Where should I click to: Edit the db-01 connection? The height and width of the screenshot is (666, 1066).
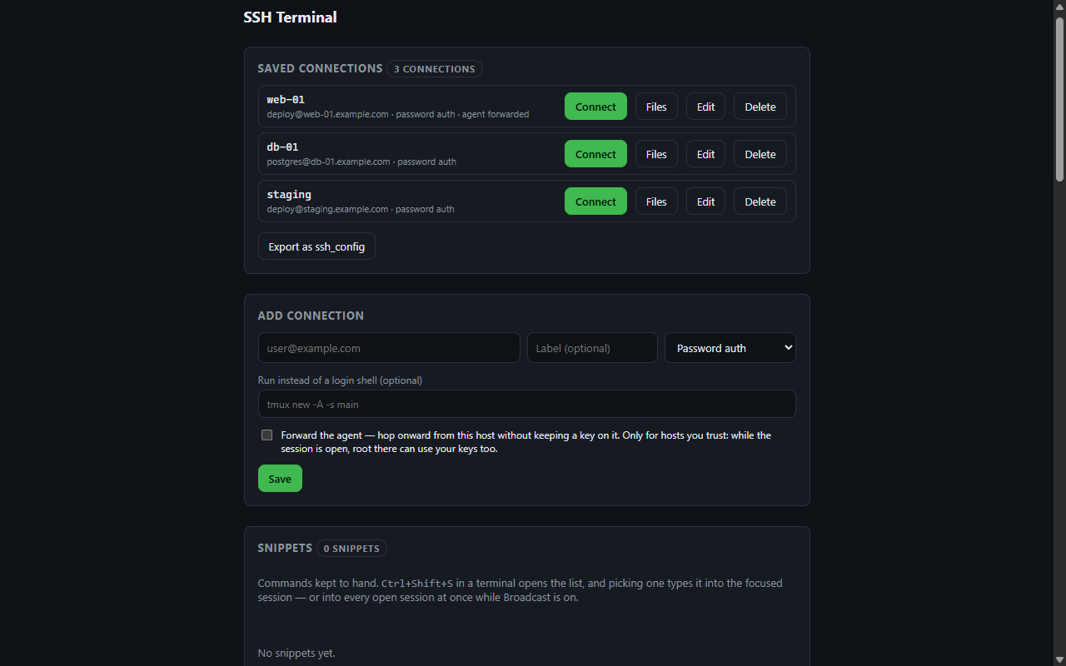click(705, 154)
